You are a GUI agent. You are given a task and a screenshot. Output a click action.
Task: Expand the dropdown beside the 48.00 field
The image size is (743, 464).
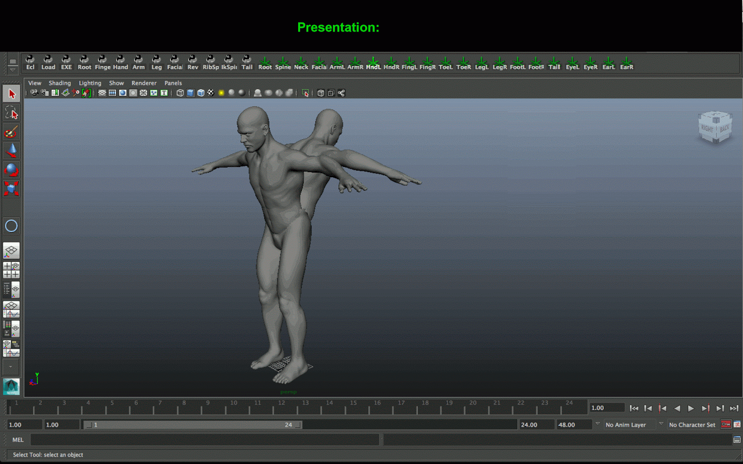[x=597, y=424]
